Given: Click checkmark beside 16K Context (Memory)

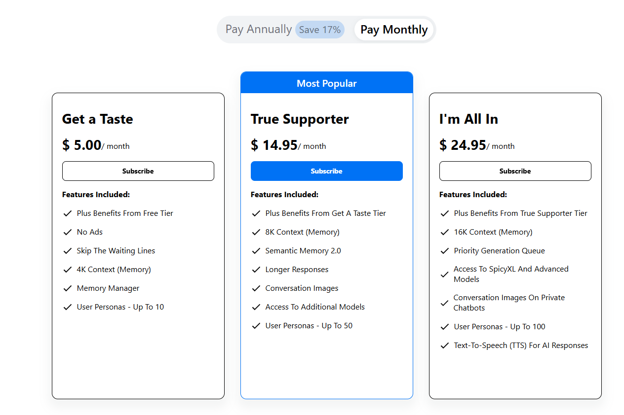Looking at the screenshot, I should click(x=445, y=232).
